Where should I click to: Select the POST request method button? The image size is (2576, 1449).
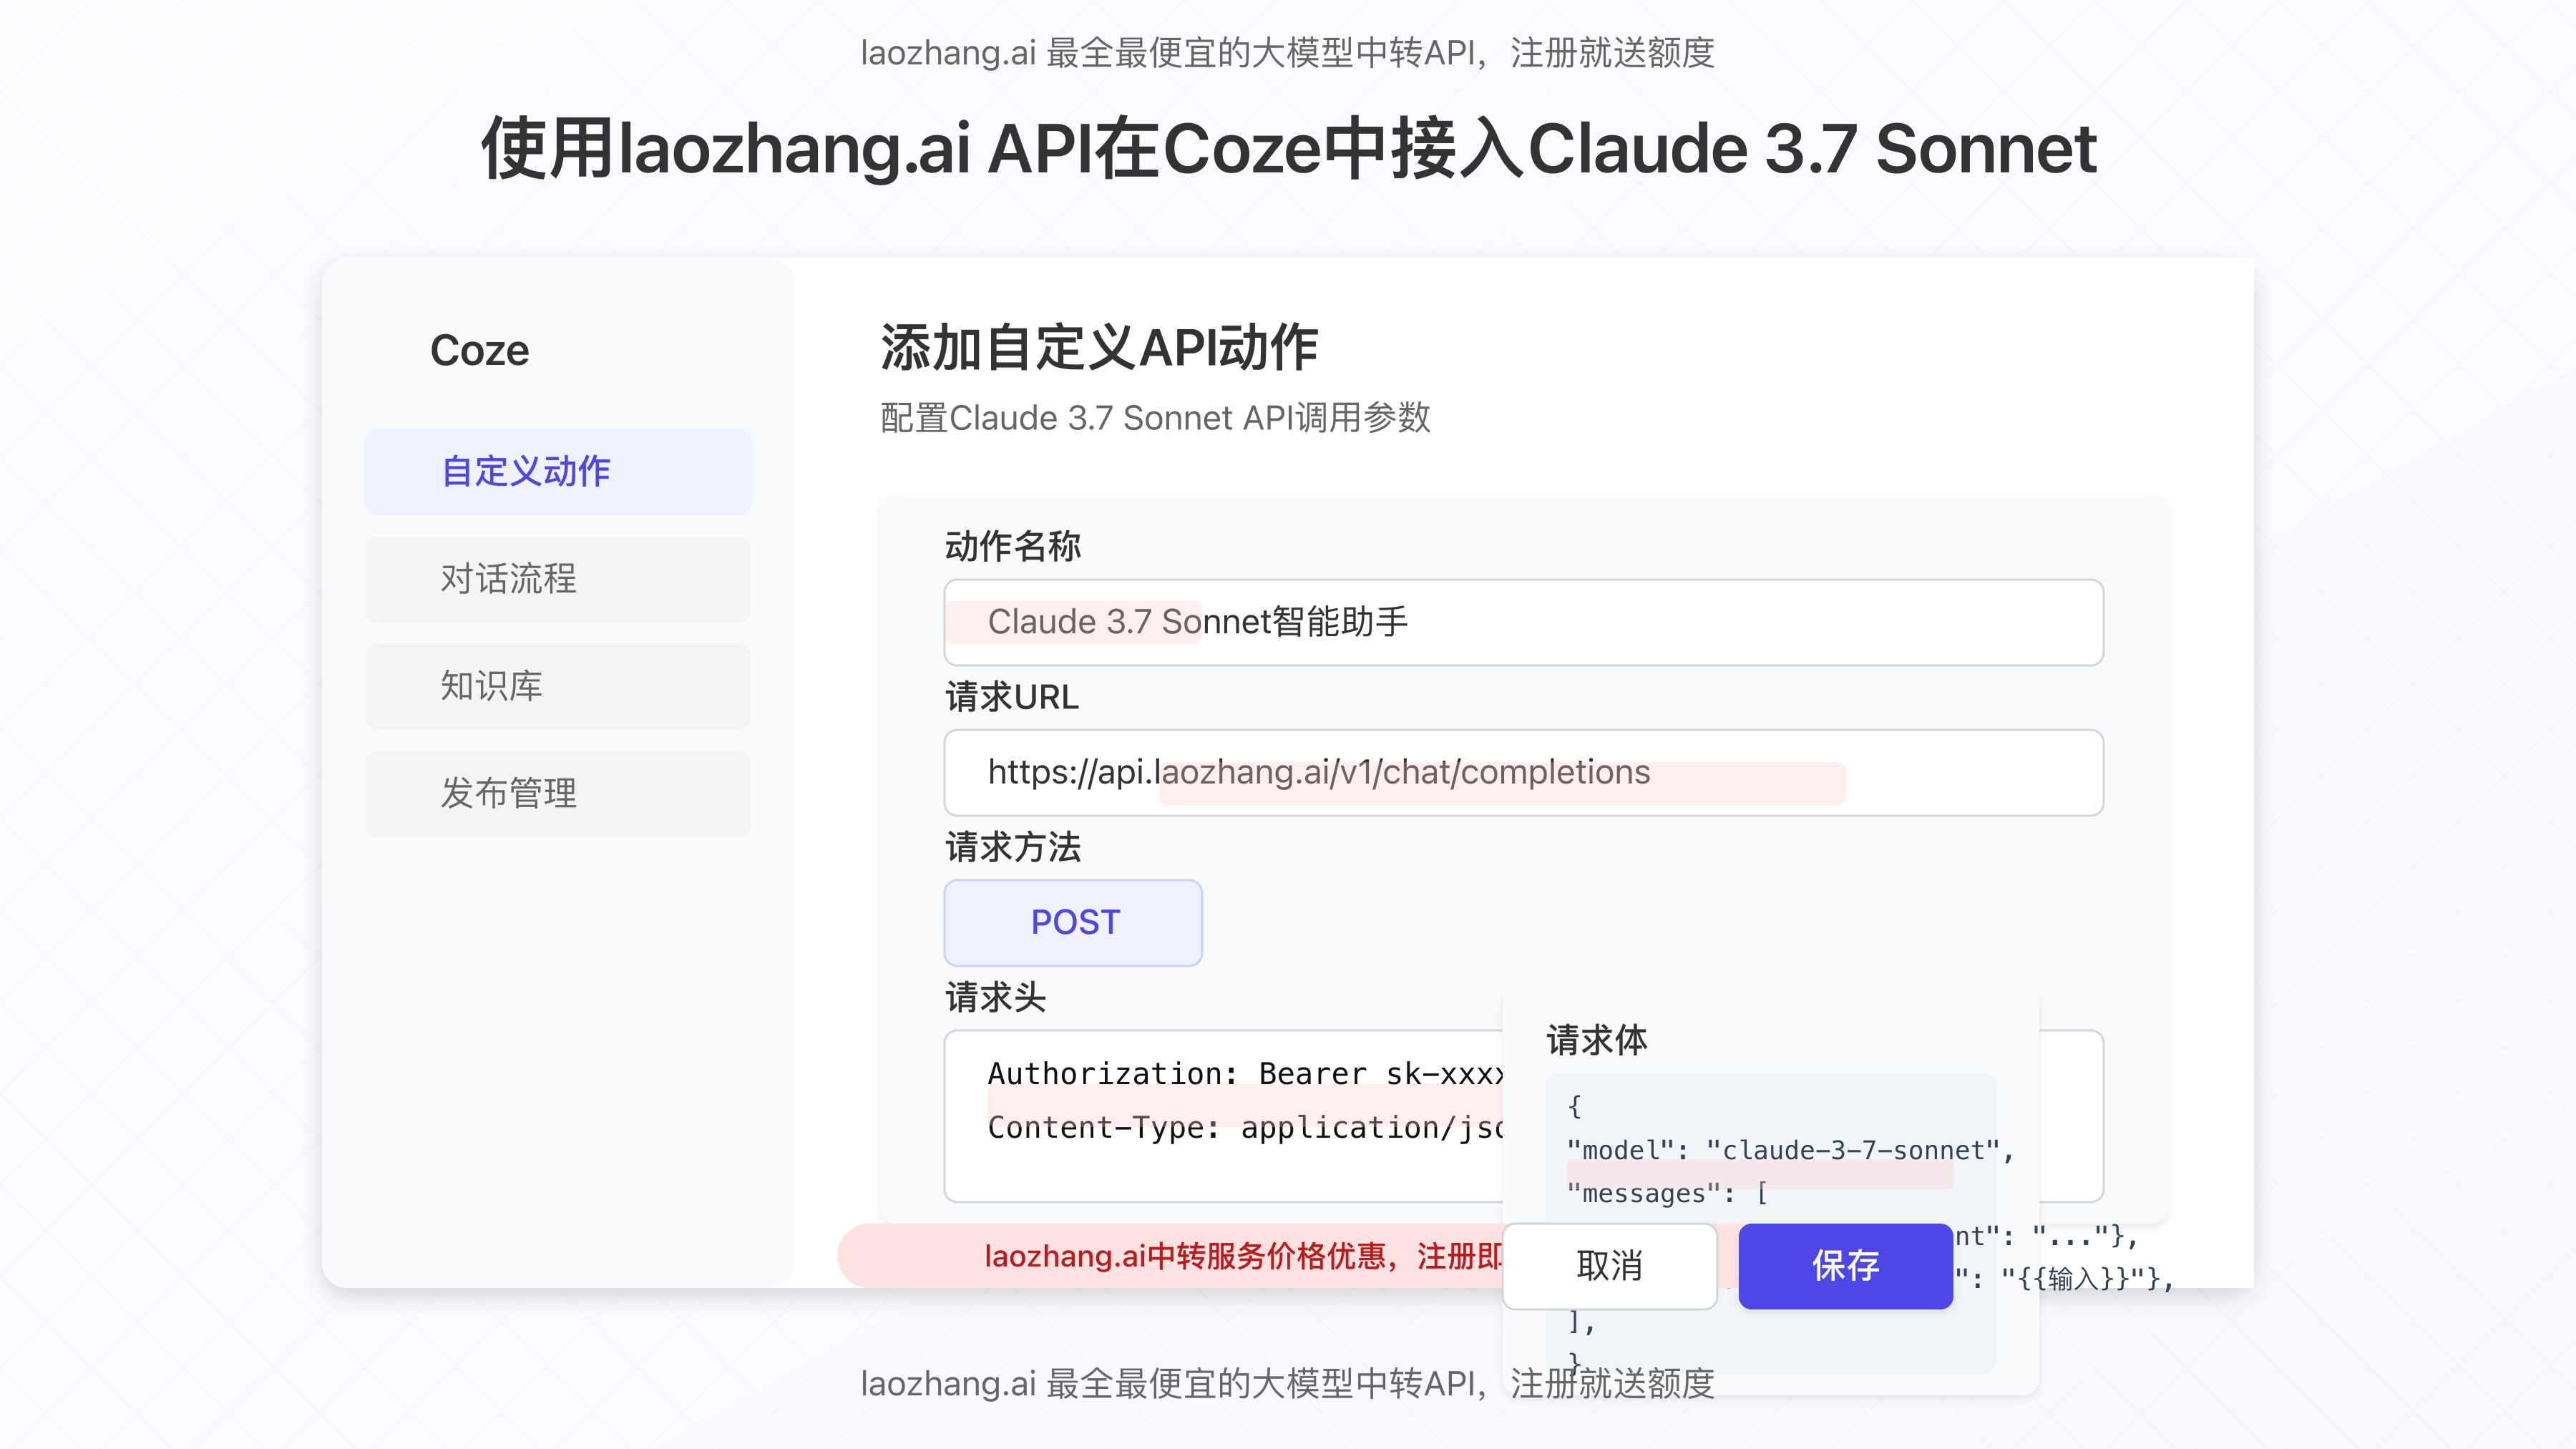(x=1073, y=922)
